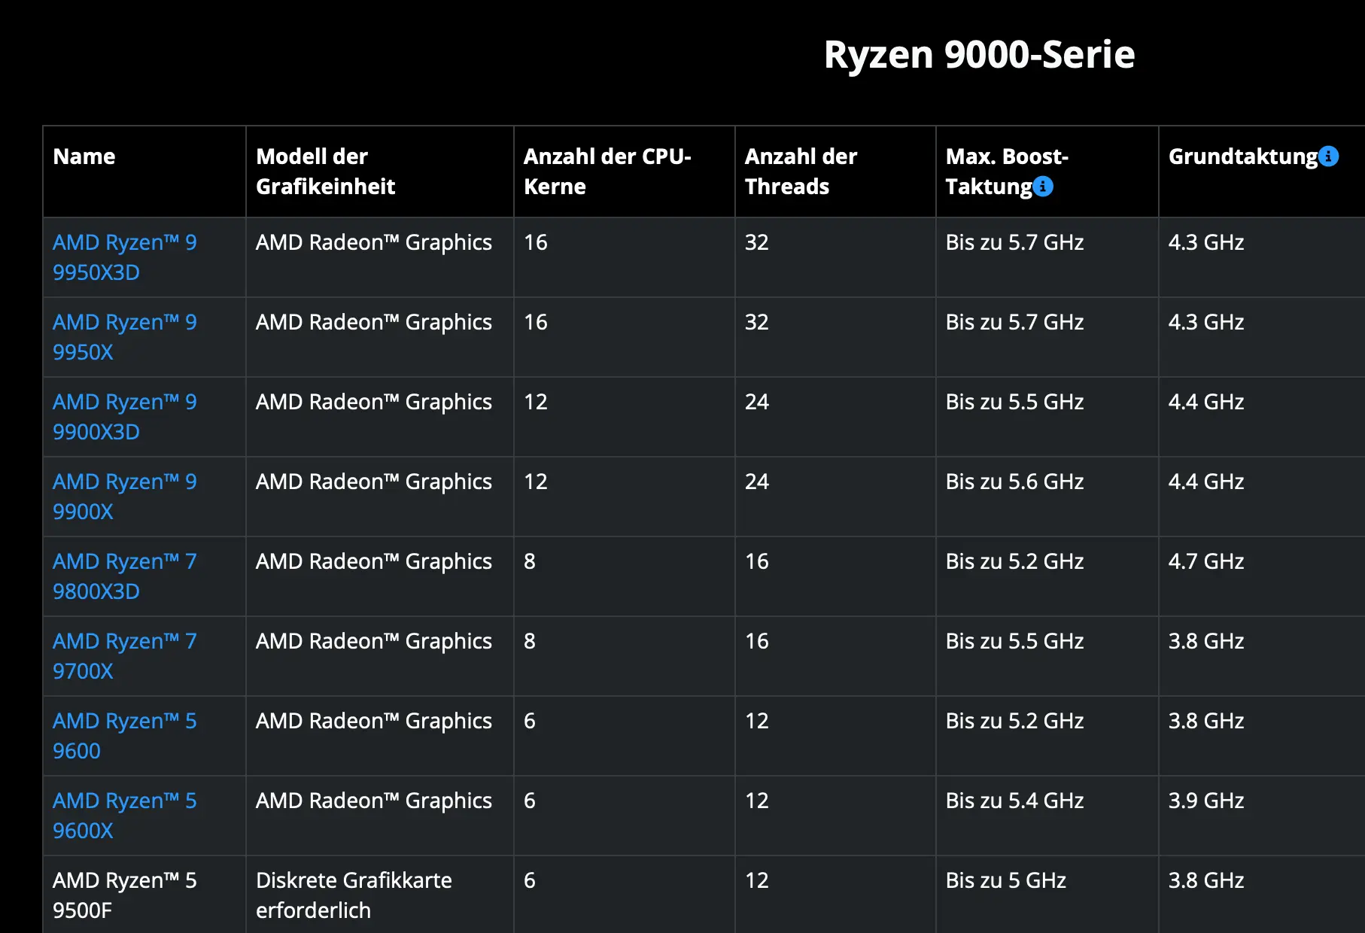Open the AMD Ryzen 9 9900X3D link

click(x=124, y=416)
